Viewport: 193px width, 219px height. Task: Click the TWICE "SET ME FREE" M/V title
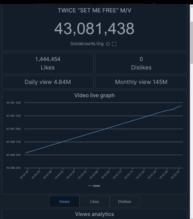click(94, 11)
